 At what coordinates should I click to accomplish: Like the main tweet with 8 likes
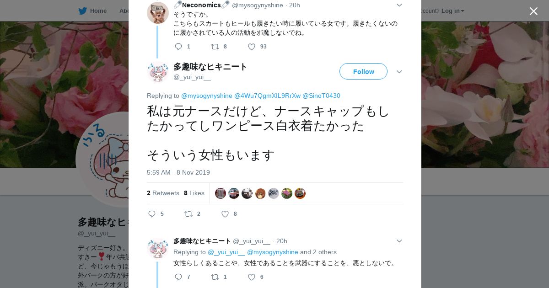point(225,214)
